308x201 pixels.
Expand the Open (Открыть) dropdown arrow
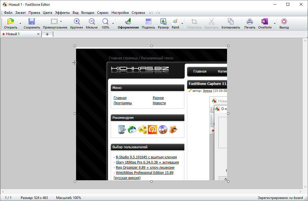(x=20, y=23)
